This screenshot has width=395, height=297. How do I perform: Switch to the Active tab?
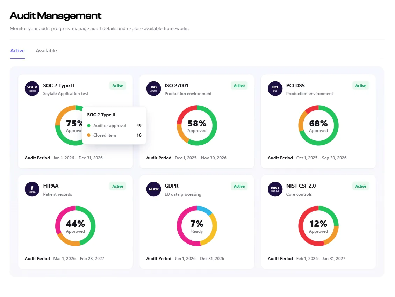click(17, 51)
